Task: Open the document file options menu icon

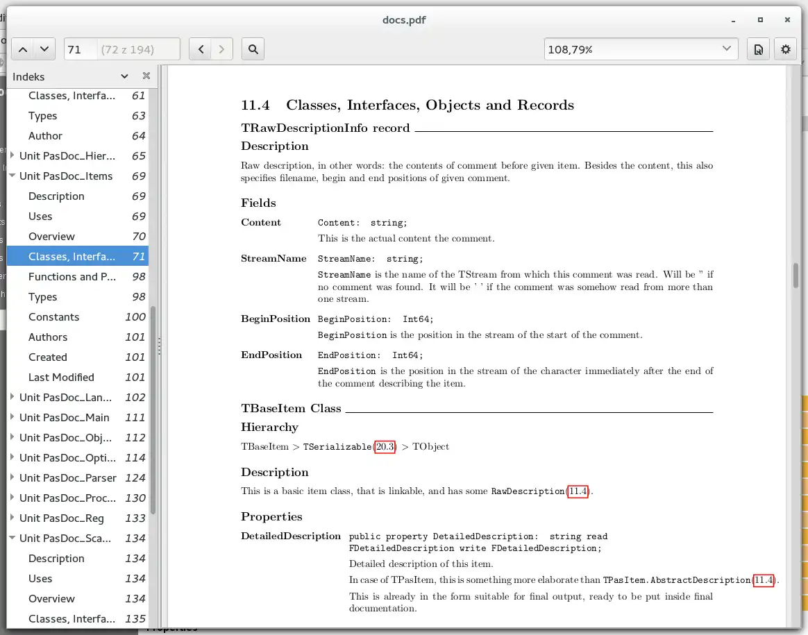Action: click(x=759, y=49)
